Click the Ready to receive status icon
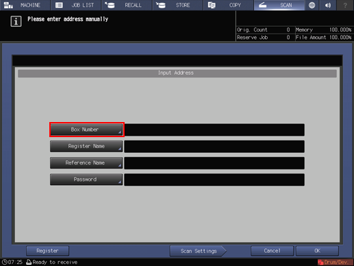This screenshot has width=354, height=266. [29, 262]
